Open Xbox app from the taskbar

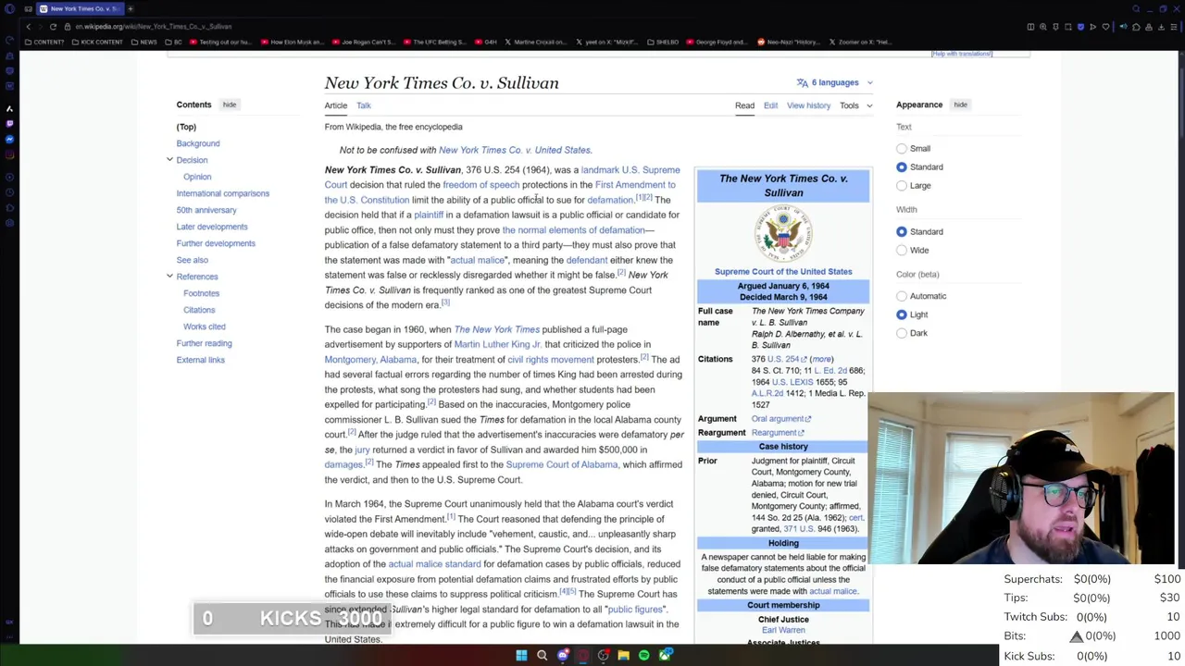coord(665,655)
